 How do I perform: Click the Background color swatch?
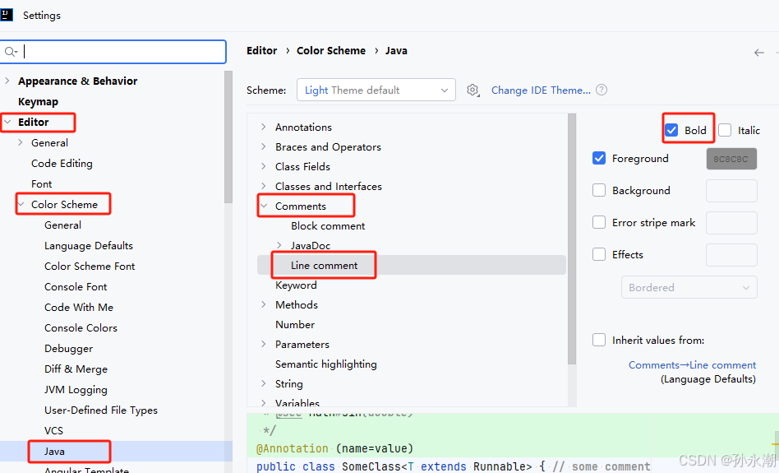click(731, 191)
